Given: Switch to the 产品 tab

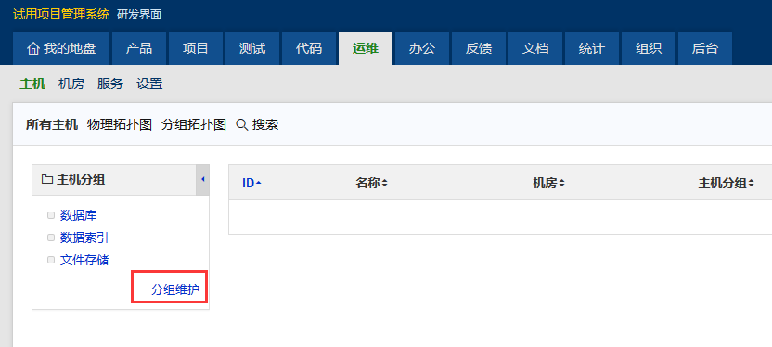Looking at the screenshot, I should (139, 48).
